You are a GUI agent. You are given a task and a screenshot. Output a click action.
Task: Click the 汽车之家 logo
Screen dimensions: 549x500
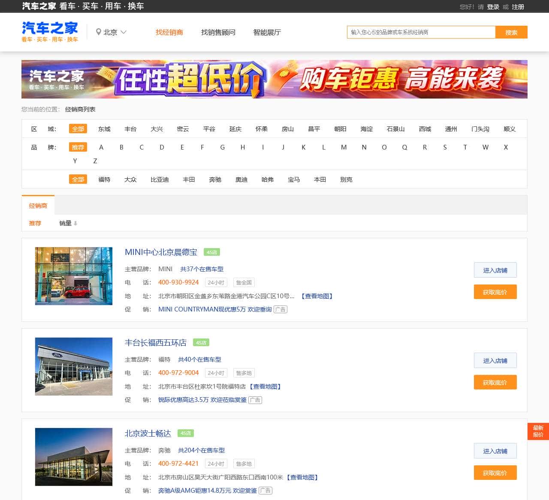pos(50,32)
